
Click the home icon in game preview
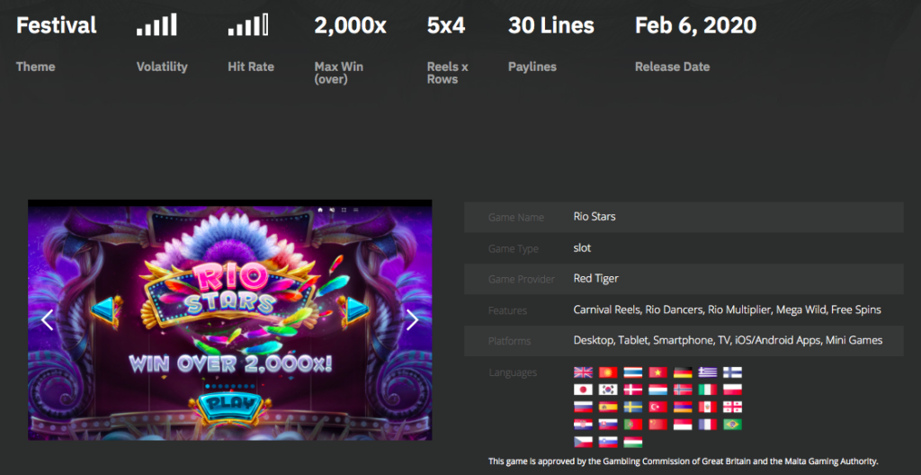321,210
